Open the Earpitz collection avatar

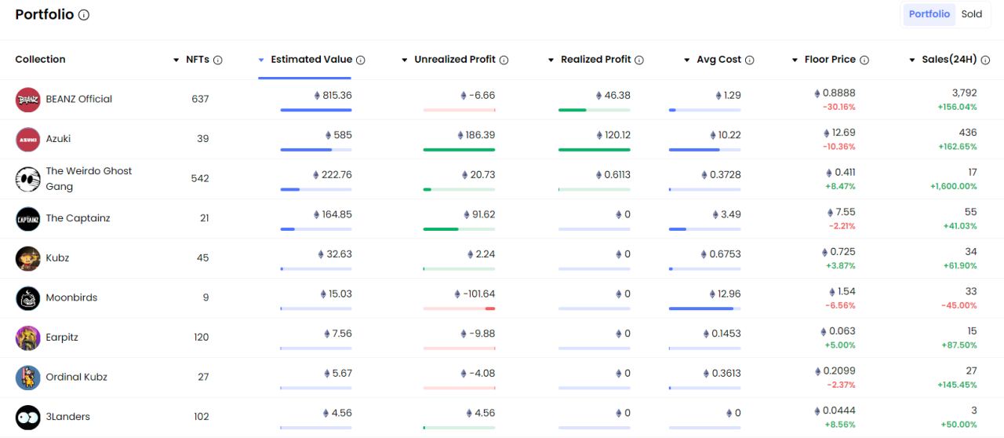tap(27, 338)
